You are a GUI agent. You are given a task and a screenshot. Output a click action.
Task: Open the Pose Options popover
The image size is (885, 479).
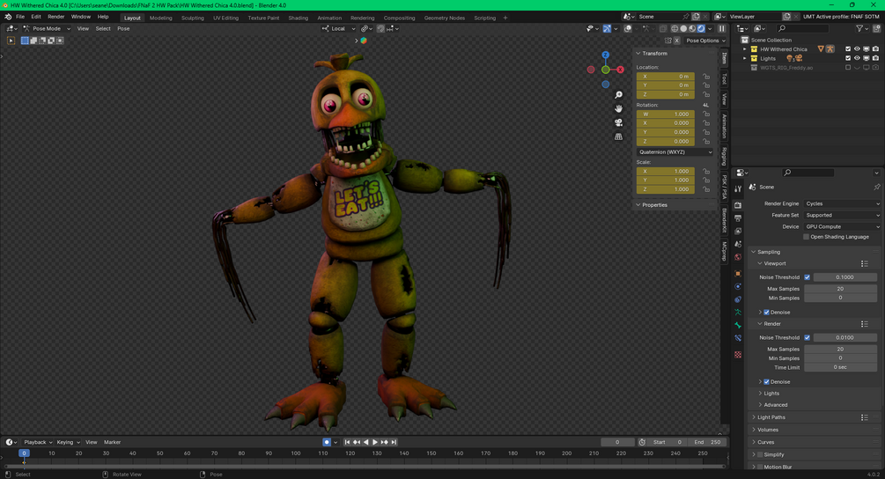click(x=705, y=41)
